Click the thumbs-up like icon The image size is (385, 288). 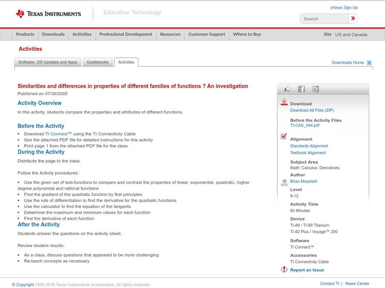(x=287, y=89)
